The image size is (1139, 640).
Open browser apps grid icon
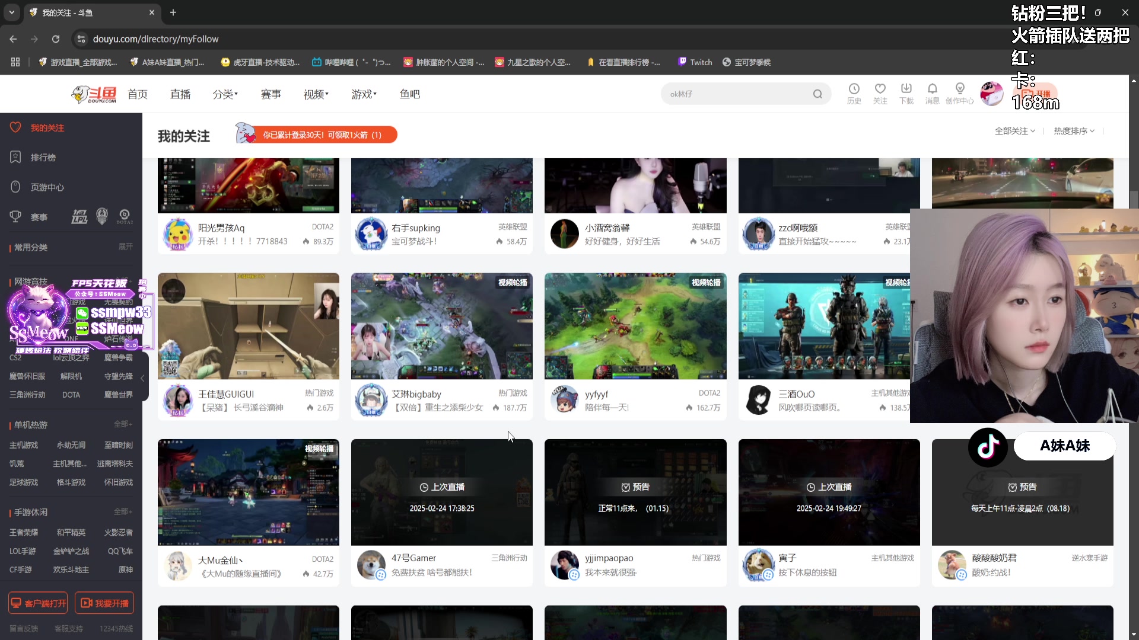(15, 62)
